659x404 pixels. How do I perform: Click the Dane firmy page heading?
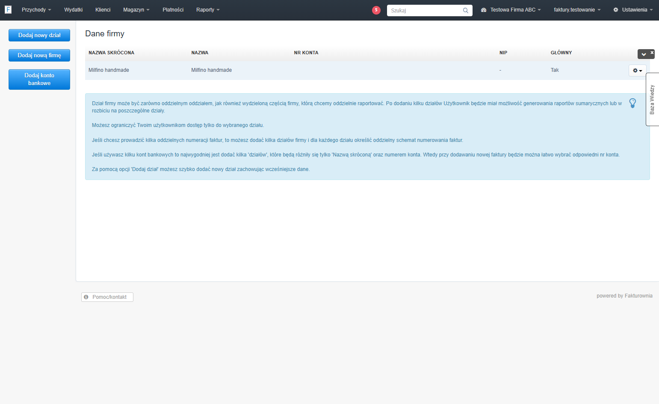pyautogui.click(x=105, y=34)
